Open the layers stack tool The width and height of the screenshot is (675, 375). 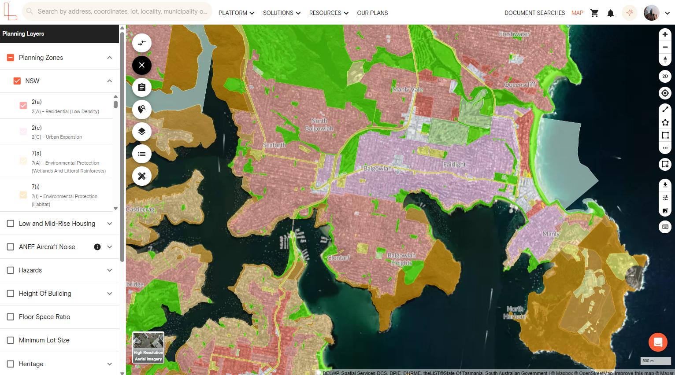(x=142, y=132)
